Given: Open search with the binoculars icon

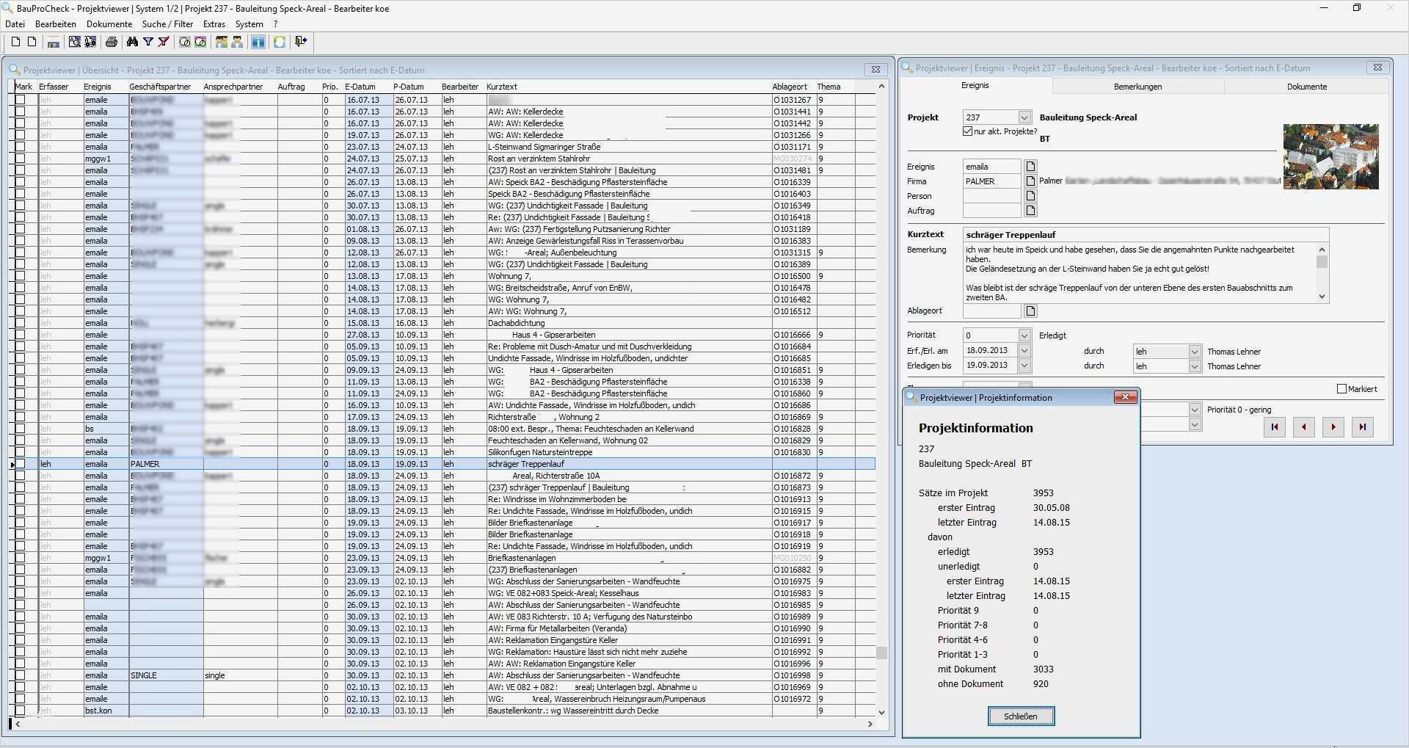Looking at the screenshot, I should pos(132,42).
